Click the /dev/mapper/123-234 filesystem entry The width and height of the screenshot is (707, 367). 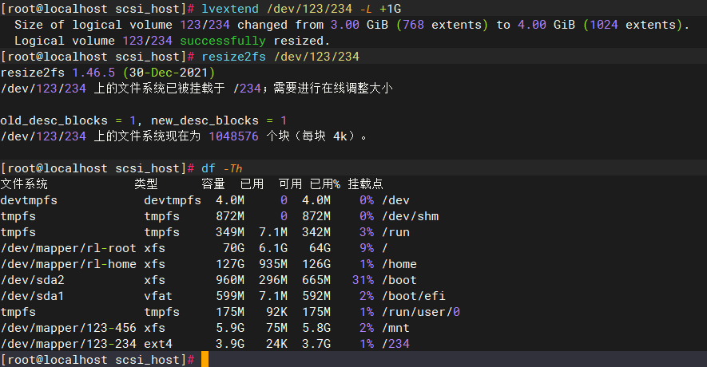click(69, 344)
